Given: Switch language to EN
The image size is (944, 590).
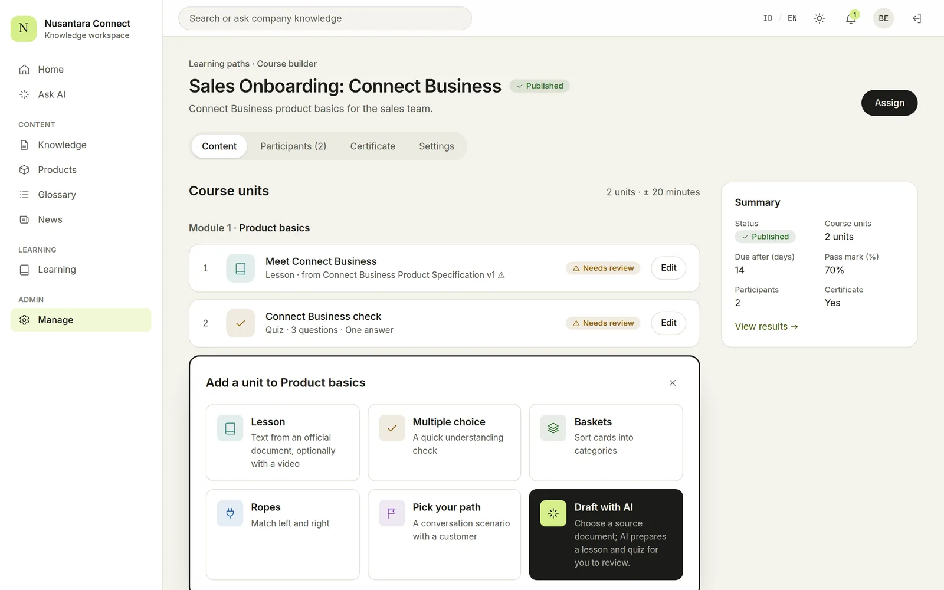Looking at the screenshot, I should pyautogui.click(x=792, y=18).
